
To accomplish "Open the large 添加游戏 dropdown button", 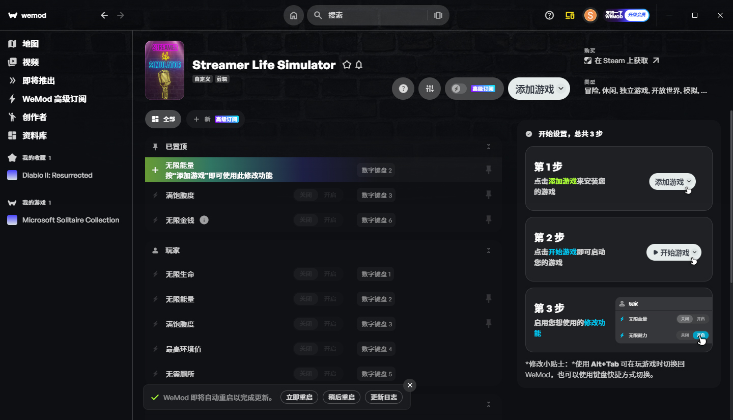I will (539, 89).
